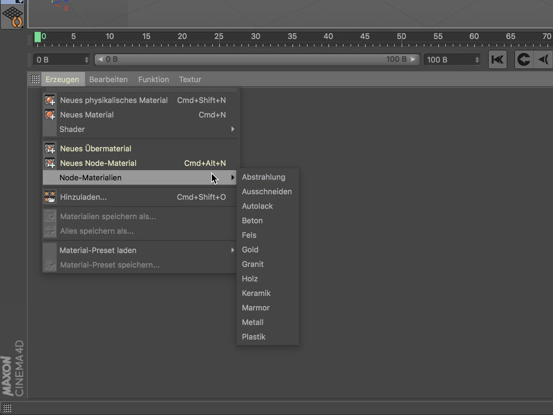Expand the Shader submenu

click(x=140, y=129)
